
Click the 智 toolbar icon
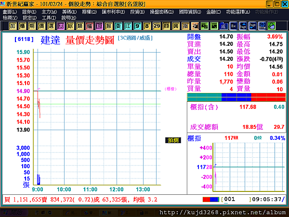point(108,26)
